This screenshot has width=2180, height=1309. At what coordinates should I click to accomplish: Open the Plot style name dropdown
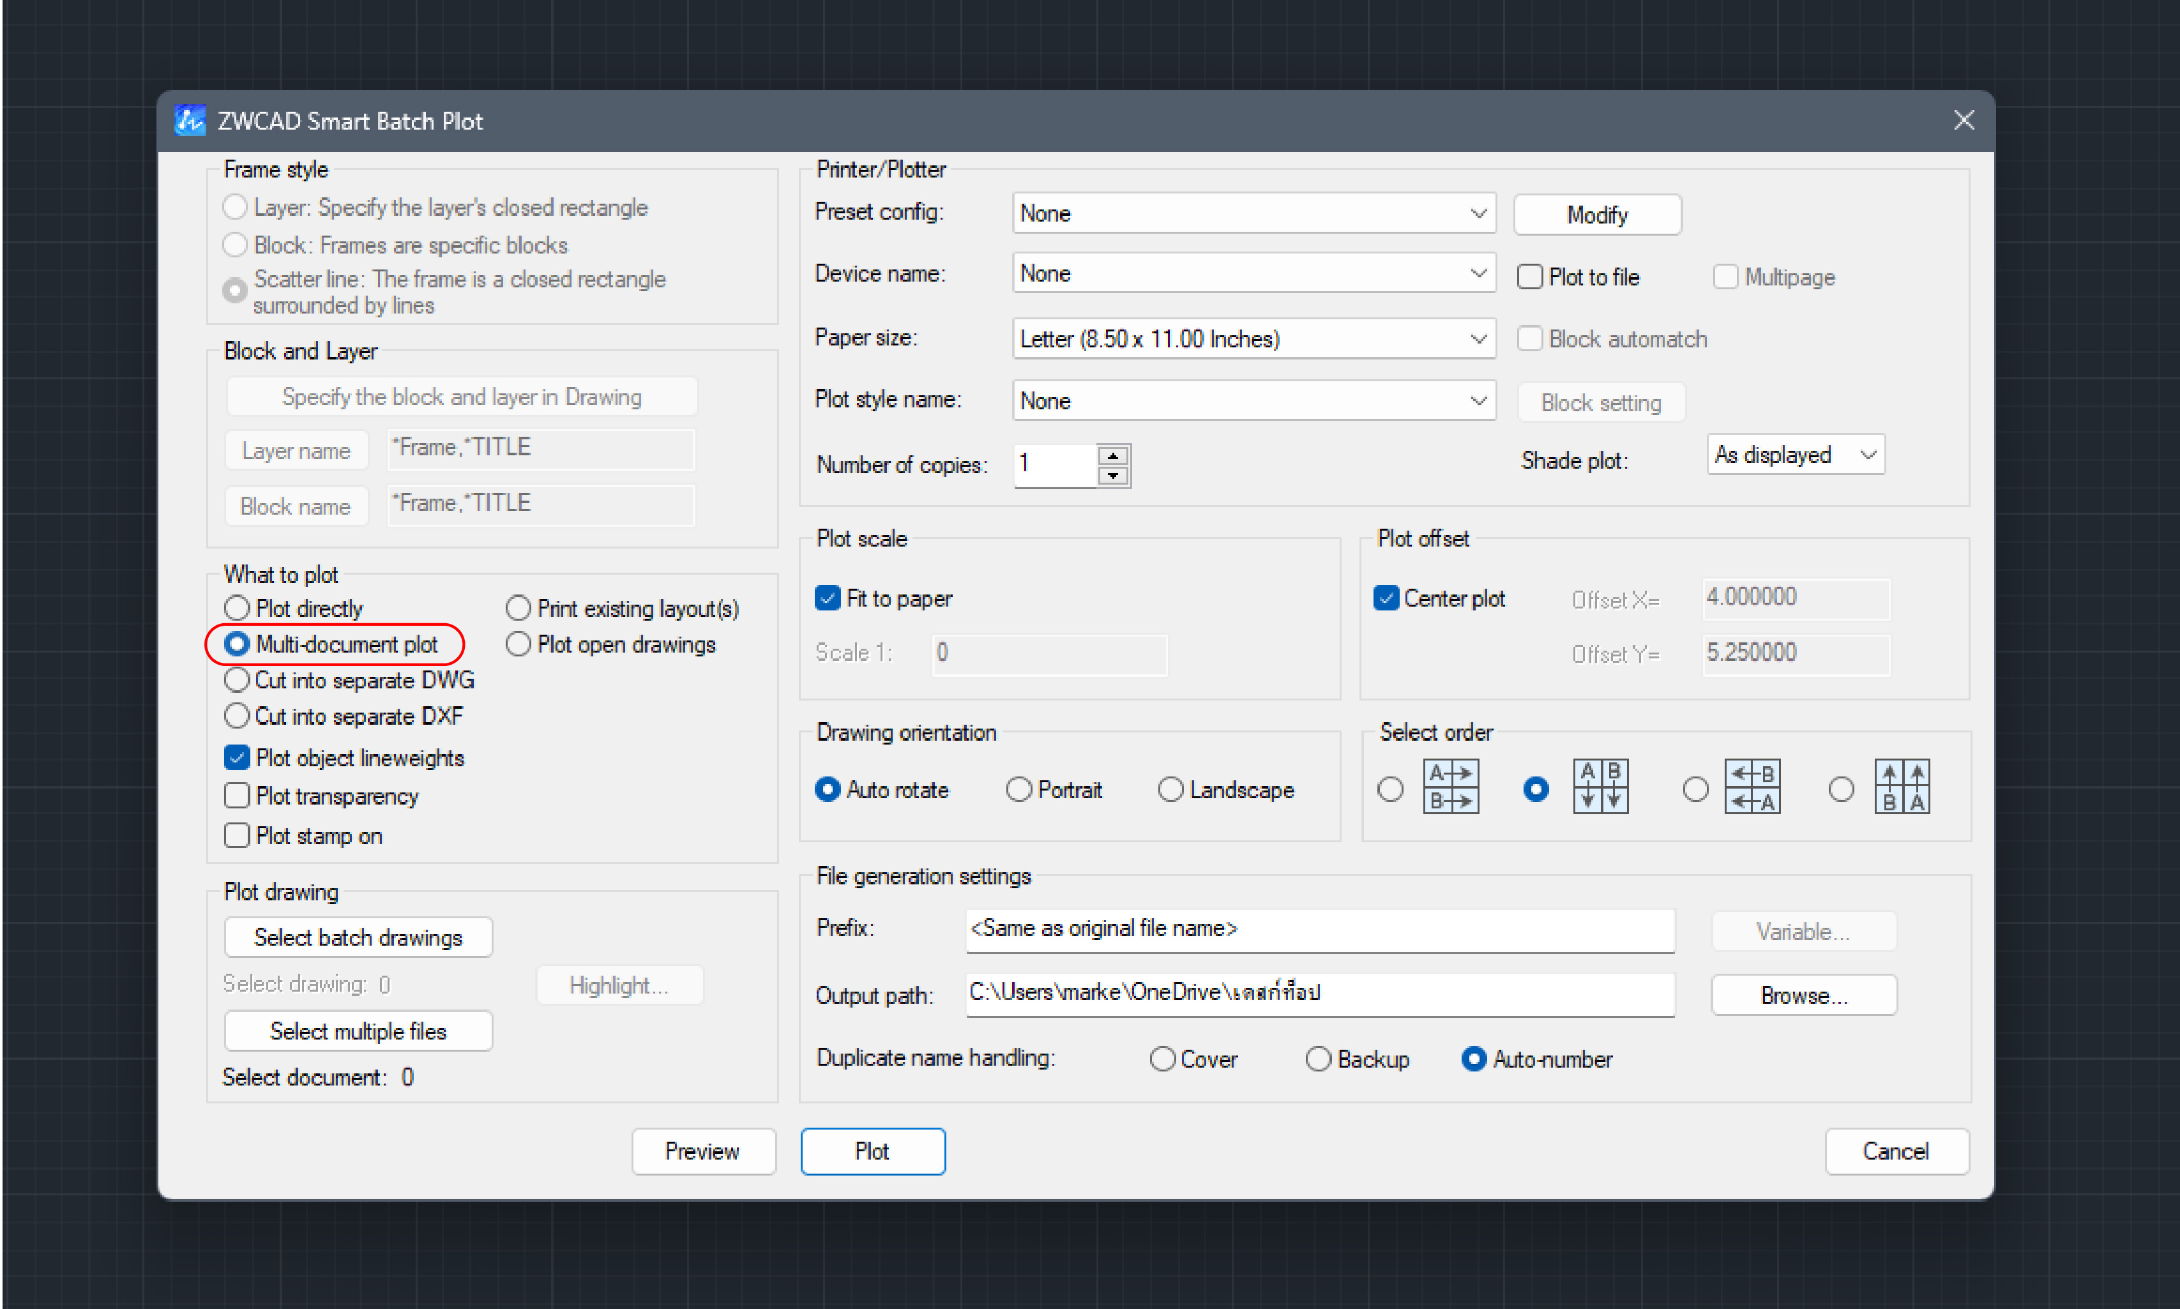pyautogui.click(x=1254, y=402)
